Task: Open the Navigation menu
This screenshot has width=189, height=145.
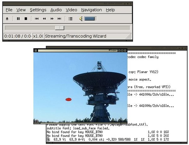Action: [92, 10]
